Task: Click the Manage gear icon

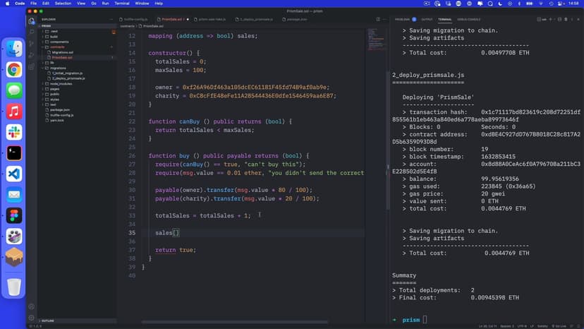Action: coord(32,317)
